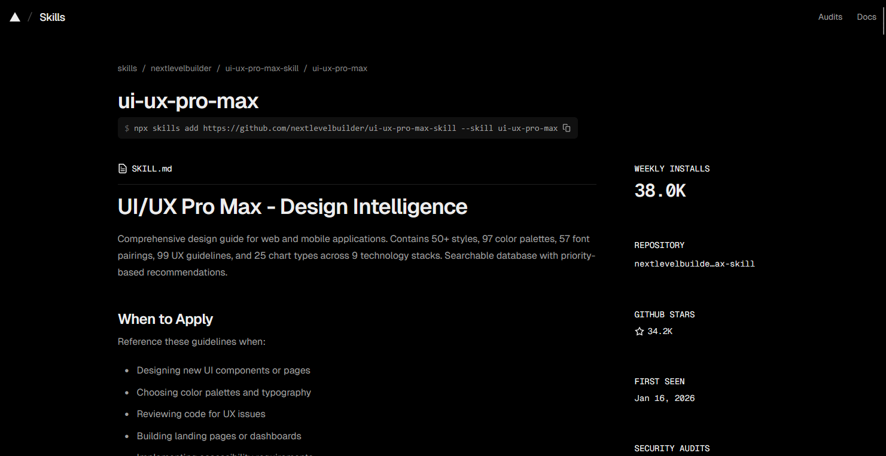Open the Audits navigation item
886x456 pixels.
tap(830, 17)
